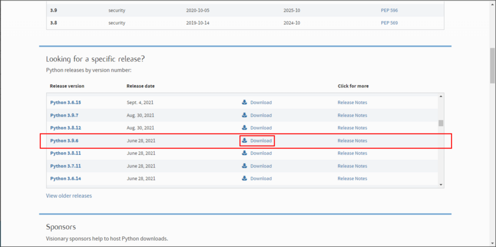Open PEP 596 link

389,10
